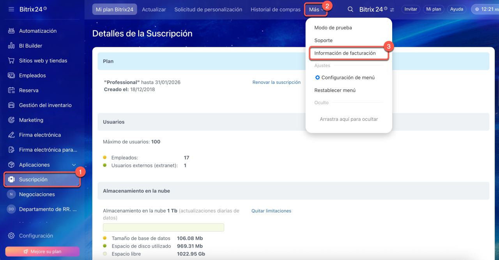
Task: Click the settings sliders icon beside Bitrix 24
Action: [392, 10]
